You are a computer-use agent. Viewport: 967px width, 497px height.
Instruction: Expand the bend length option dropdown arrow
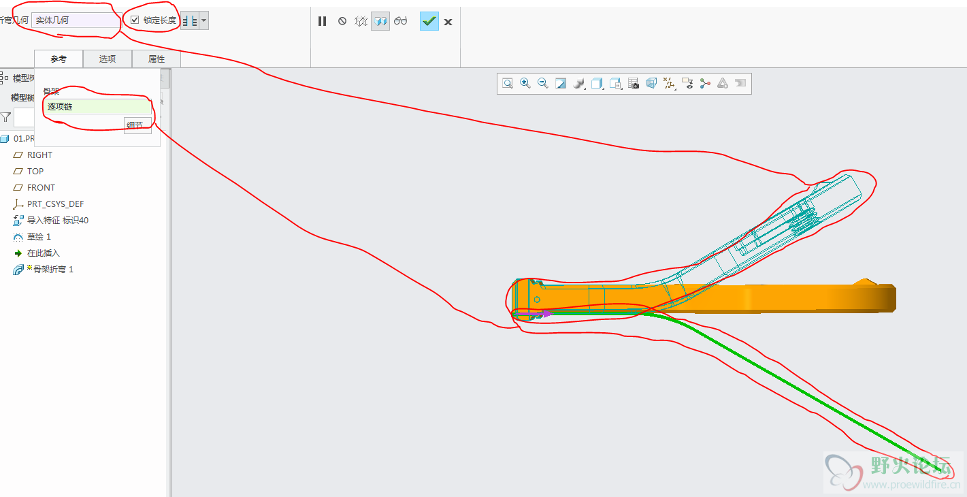pos(204,21)
